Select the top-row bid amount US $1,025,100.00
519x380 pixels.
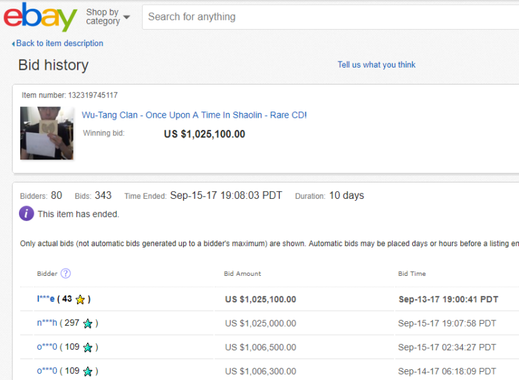pyautogui.click(x=260, y=300)
